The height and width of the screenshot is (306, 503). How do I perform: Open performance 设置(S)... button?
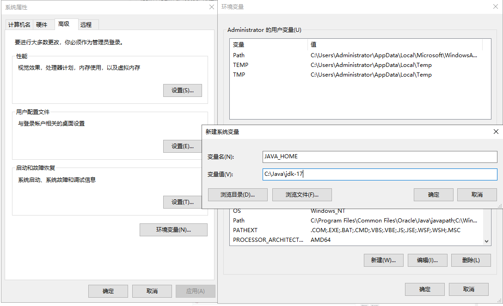point(182,90)
